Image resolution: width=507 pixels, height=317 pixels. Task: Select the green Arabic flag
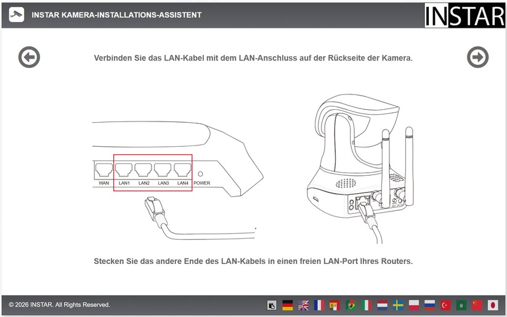tap(461, 305)
